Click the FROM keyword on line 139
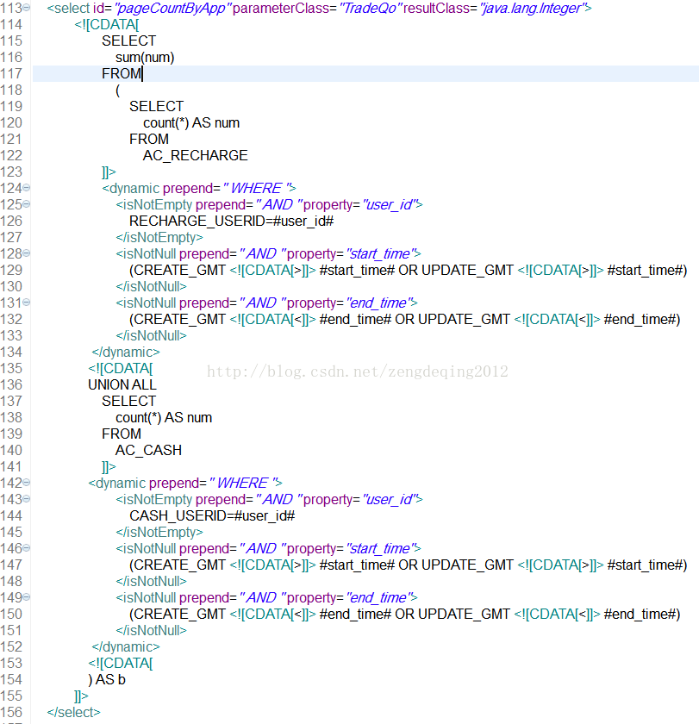This screenshot has height=724, width=699. click(122, 434)
